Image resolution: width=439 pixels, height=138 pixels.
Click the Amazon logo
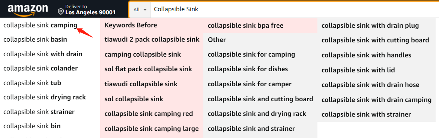(x=28, y=9)
